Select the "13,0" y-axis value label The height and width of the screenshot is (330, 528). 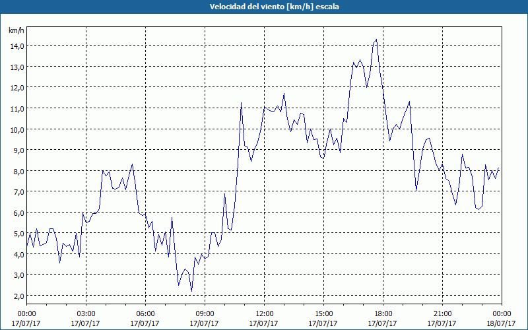(x=17, y=67)
